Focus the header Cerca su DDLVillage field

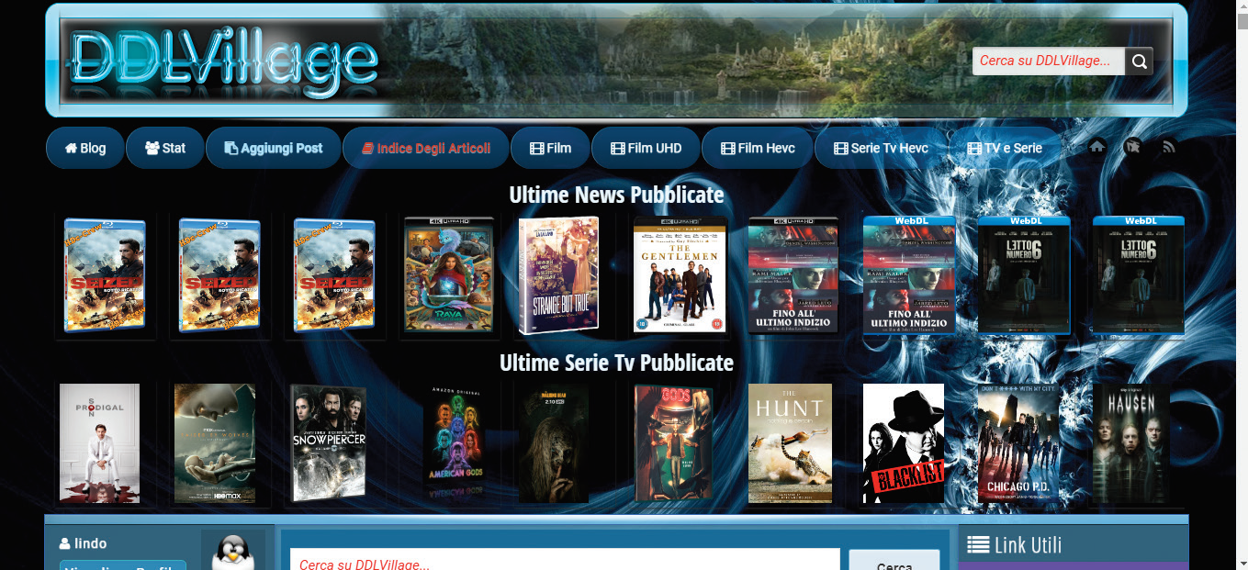1049,61
